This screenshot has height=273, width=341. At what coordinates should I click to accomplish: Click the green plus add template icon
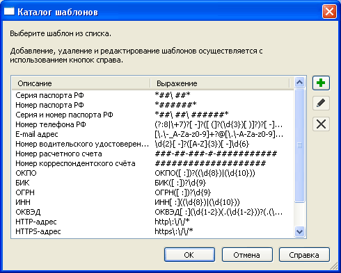pos(321,83)
